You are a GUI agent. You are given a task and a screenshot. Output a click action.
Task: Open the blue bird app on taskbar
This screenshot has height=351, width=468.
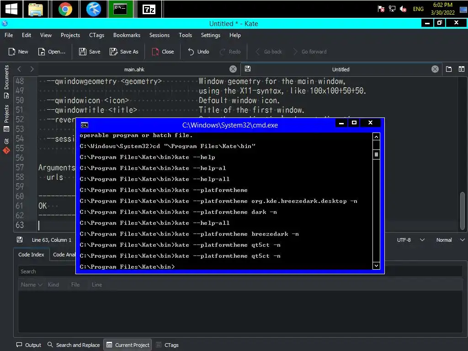[x=93, y=9]
